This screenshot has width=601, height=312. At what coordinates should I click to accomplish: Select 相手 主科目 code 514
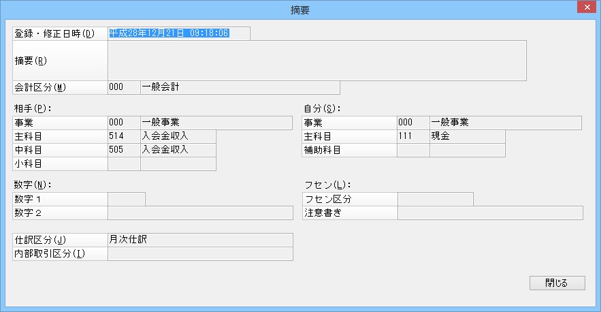[124, 136]
